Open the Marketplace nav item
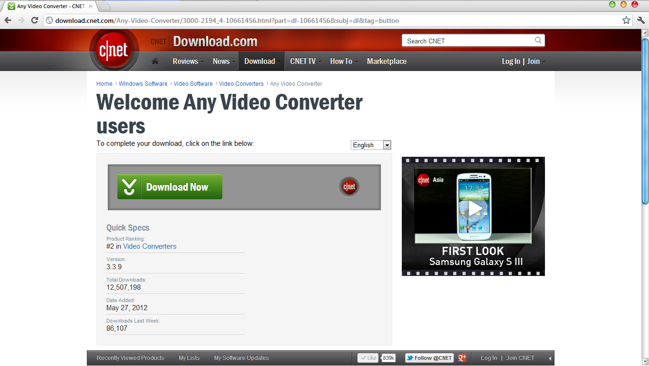649x366 pixels. tap(387, 61)
